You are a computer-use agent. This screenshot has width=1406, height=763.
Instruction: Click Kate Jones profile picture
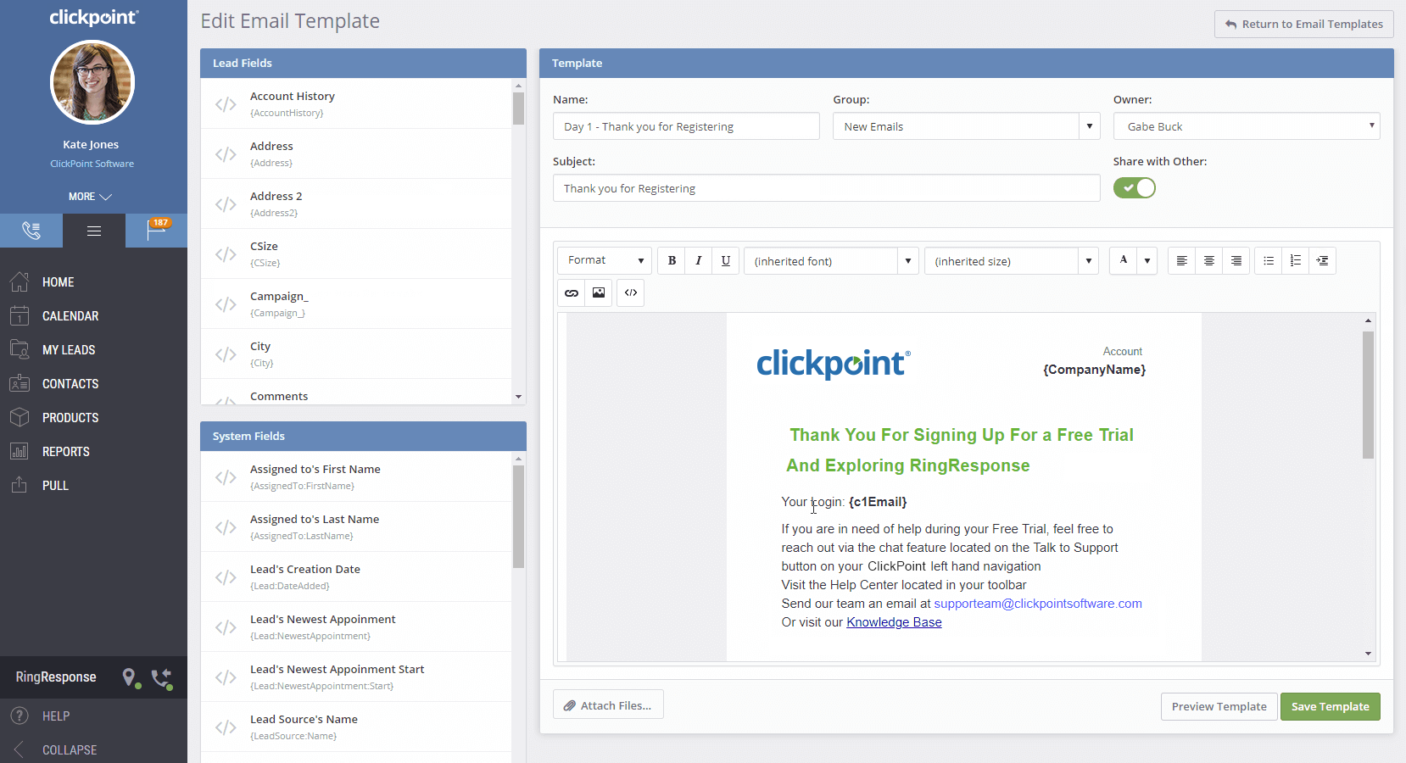tap(92, 82)
